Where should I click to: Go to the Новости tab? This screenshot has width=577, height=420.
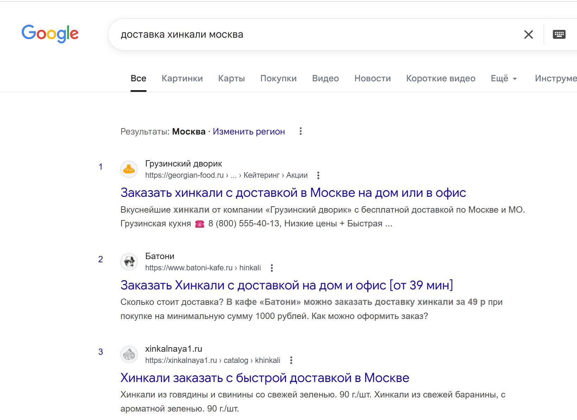coord(372,79)
